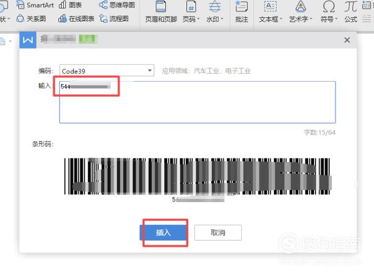Click the 应用领域 application field text
The image size is (374, 280).
point(206,71)
